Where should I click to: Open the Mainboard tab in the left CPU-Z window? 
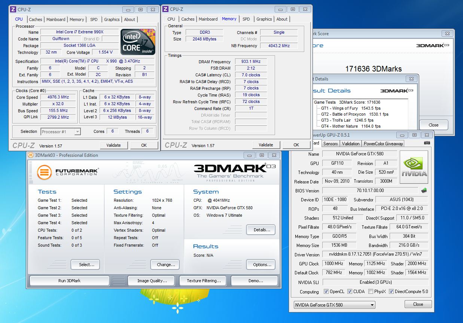tap(55, 19)
